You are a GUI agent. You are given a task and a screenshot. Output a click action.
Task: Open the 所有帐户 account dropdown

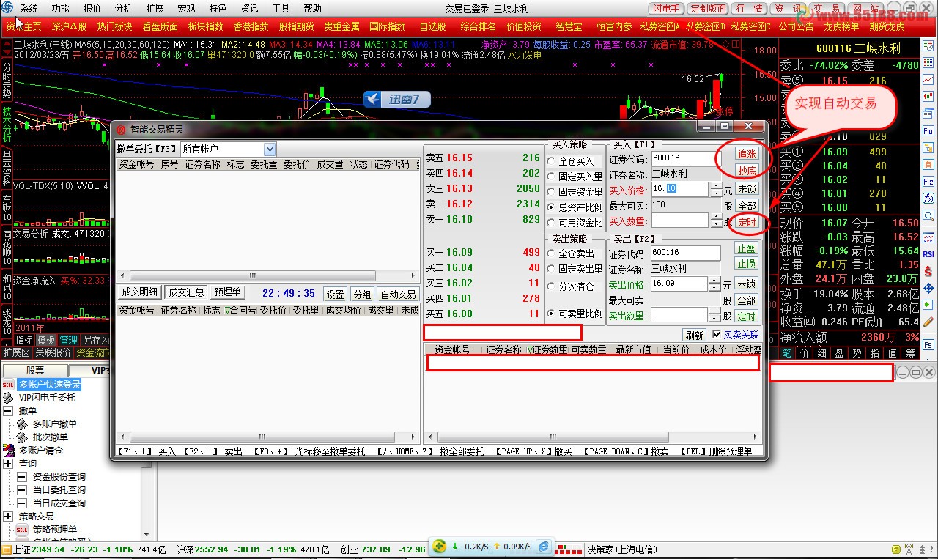click(x=270, y=149)
